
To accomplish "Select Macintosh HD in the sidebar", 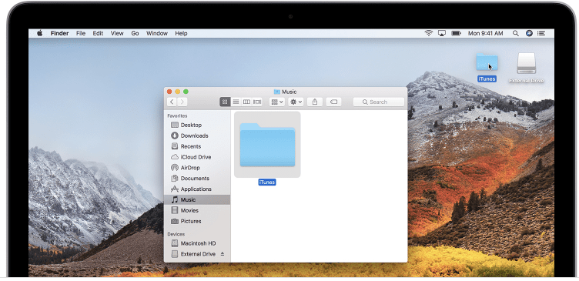I will click(x=197, y=244).
